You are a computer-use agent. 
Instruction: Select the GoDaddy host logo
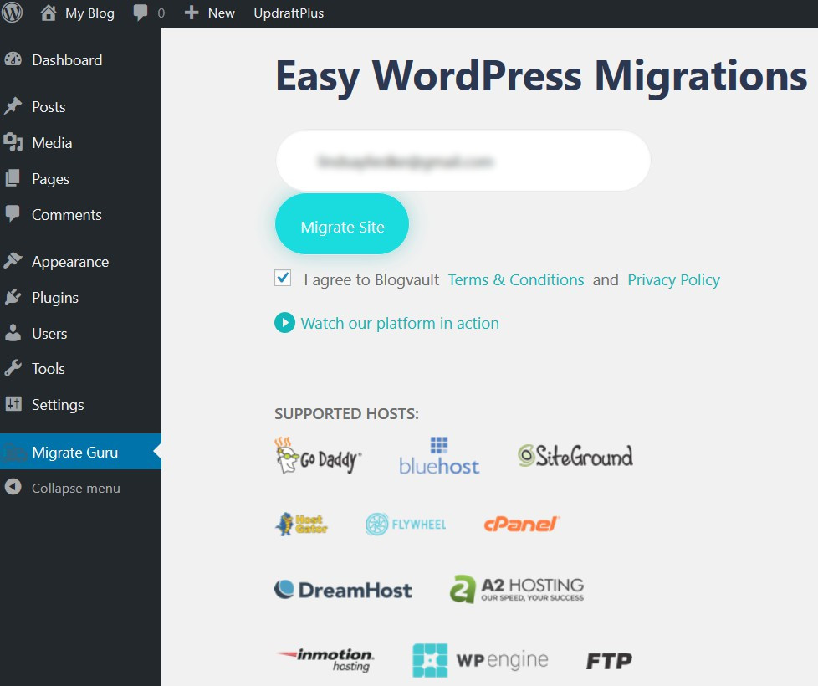pos(318,455)
